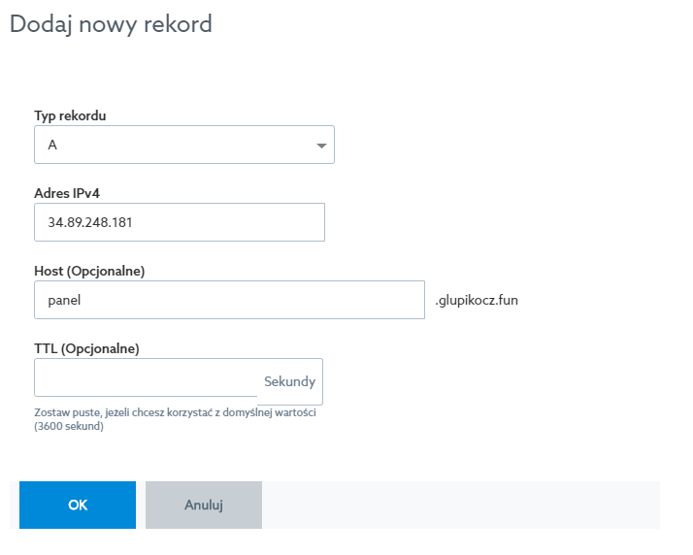Open the Typ rekordu dropdown
This screenshot has width=693, height=555.
pos(183,145)
